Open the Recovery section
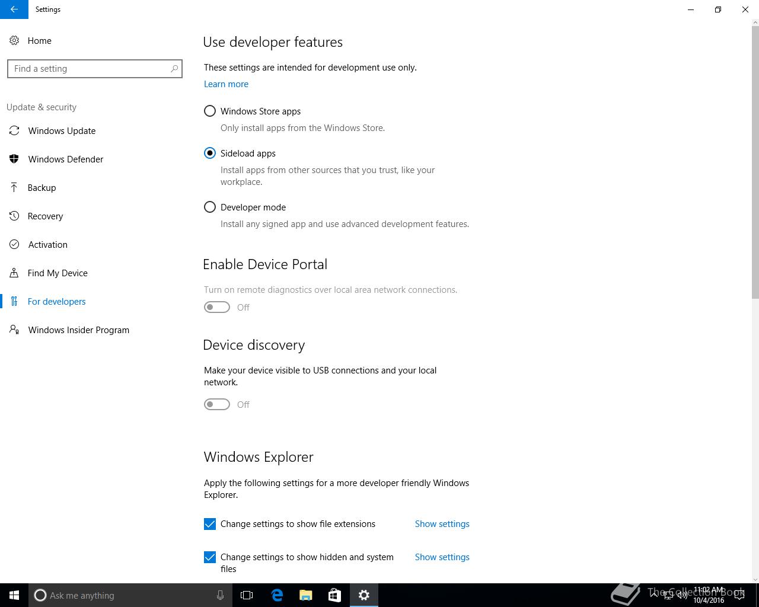759x607 pixels. pyautogui.click(x=95, y=216)
